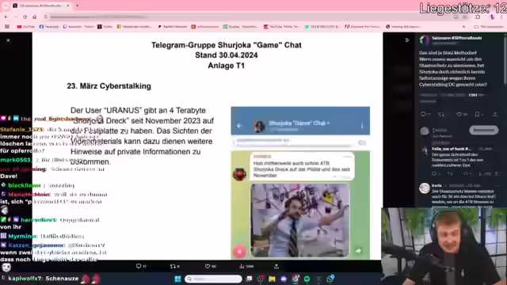Screen dimensions: 507x285
Task: Open the all bookmarks folder
Action: click(489, 26)
